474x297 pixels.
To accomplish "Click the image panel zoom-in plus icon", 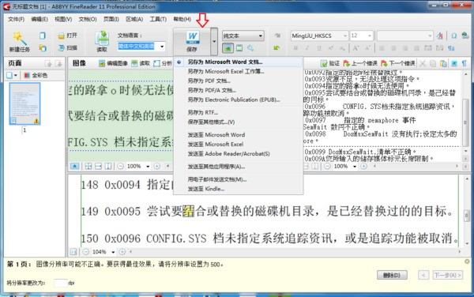I will (157, 166).
